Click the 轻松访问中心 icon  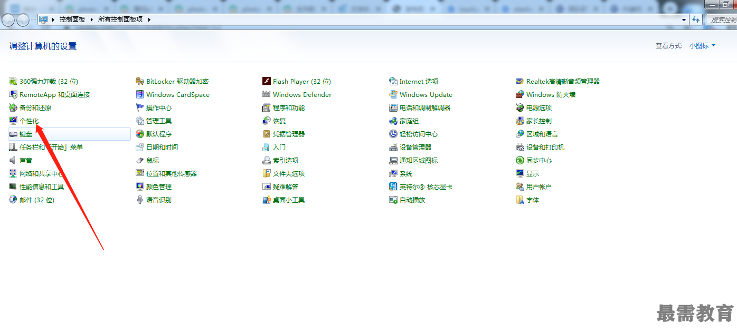click(x=393, y=134)
